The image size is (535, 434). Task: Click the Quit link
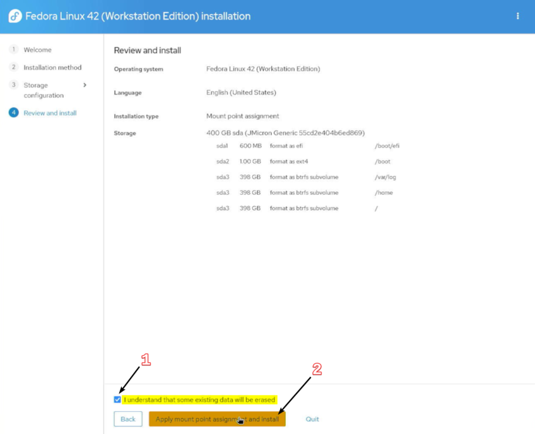coord(312,419)
